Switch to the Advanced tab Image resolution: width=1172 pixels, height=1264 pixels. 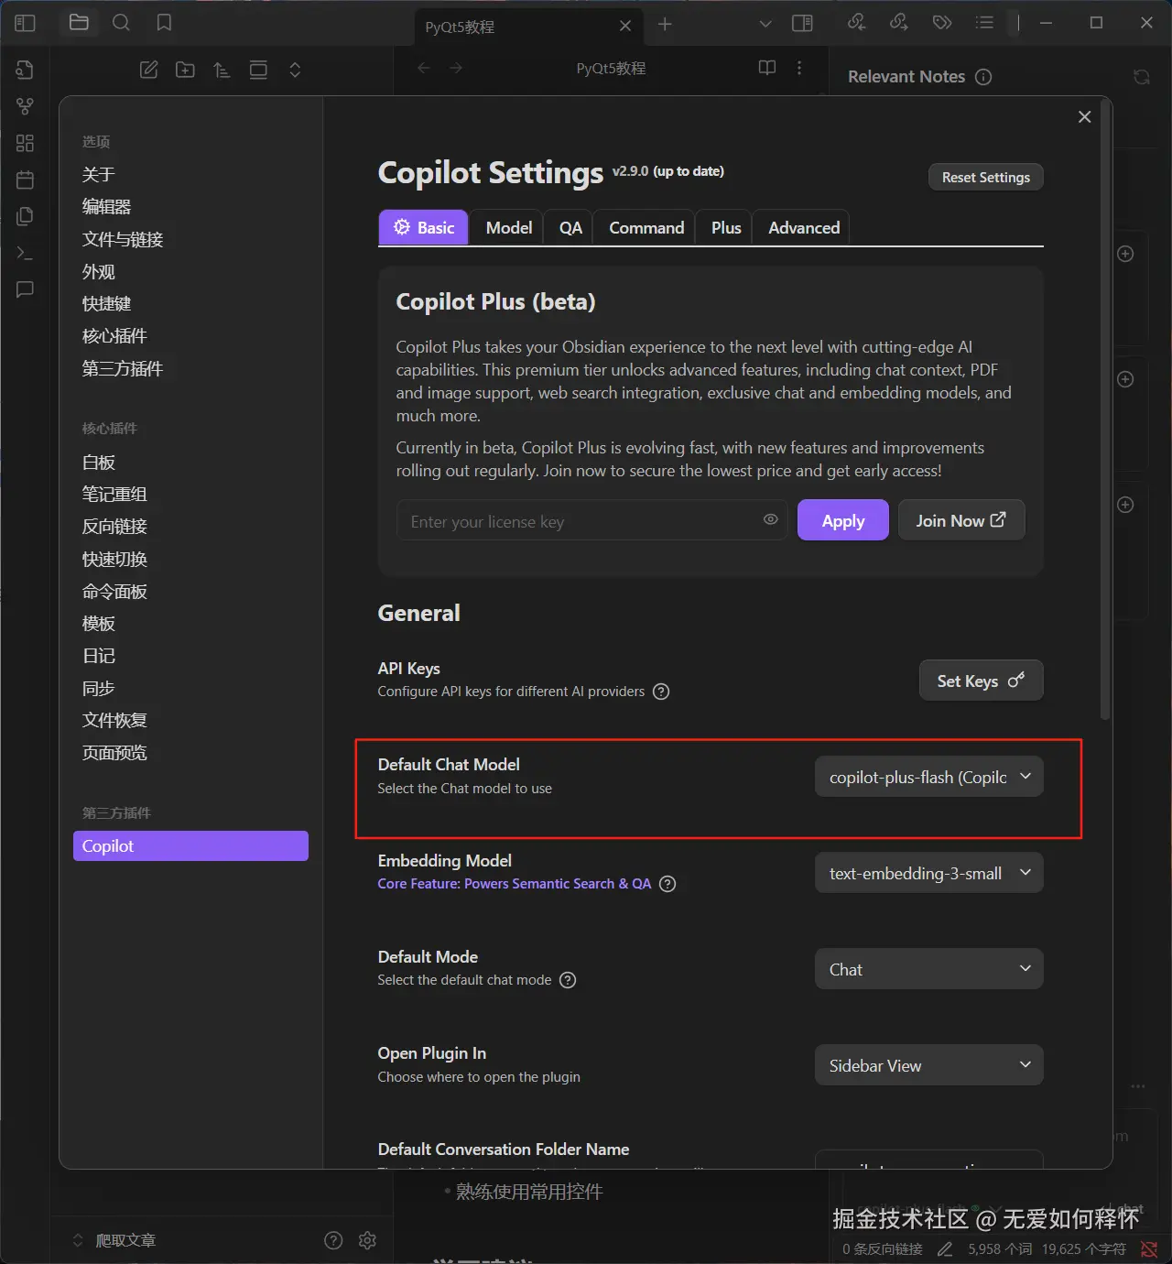(804, 228)
